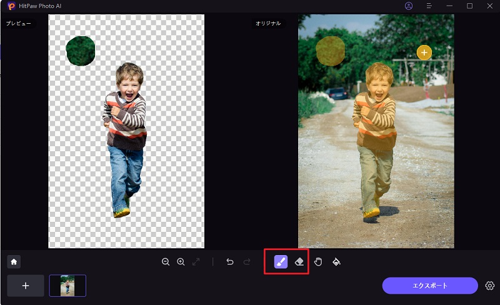Close the HitPaw window
The image size is (500, 305).
click(x=490, y=6)
